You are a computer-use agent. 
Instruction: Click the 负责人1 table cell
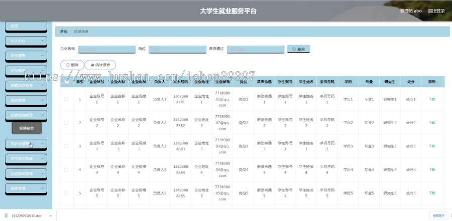point(159,99)
